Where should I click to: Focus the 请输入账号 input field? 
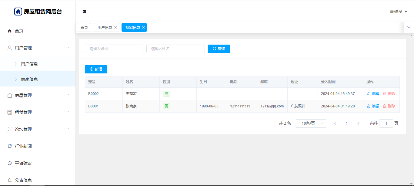tap(114, 49)
